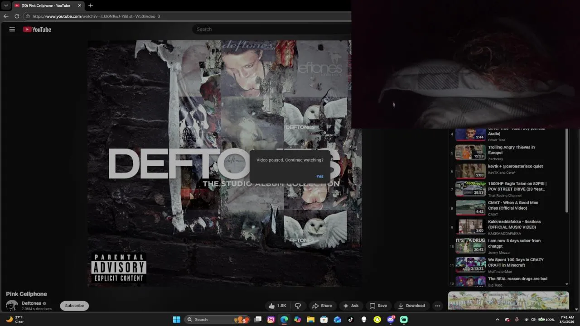Screen dimensions: 580x326
Task: Click the Oliver Tree channel name
Action: 497,140
